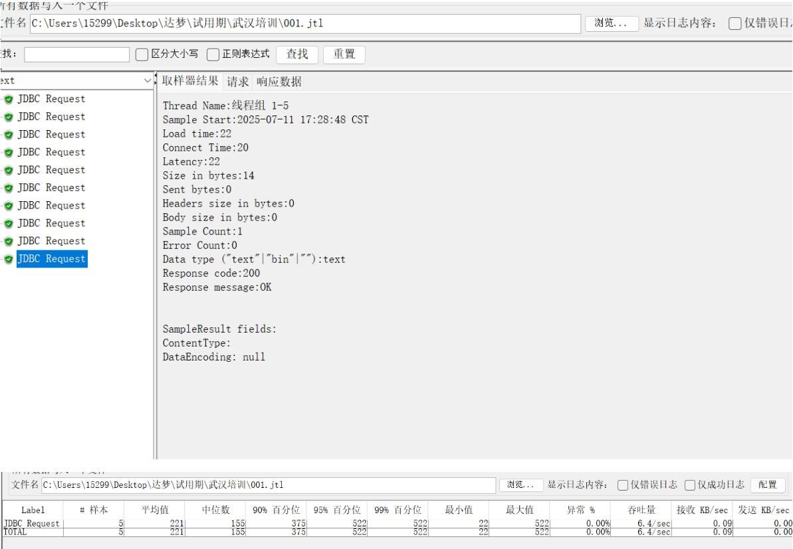Open the 配置 button
The image size is (793, 549).
click(767, 485)
